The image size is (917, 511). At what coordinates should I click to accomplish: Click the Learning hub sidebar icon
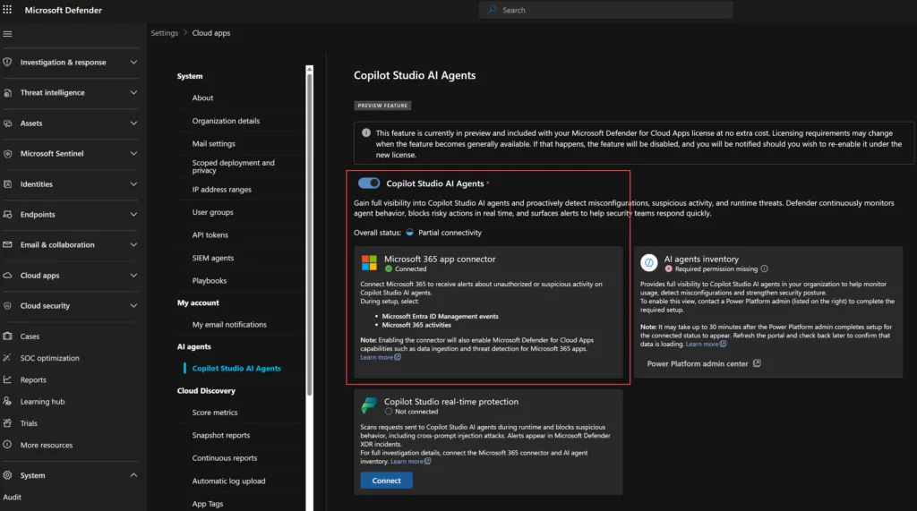7,401
